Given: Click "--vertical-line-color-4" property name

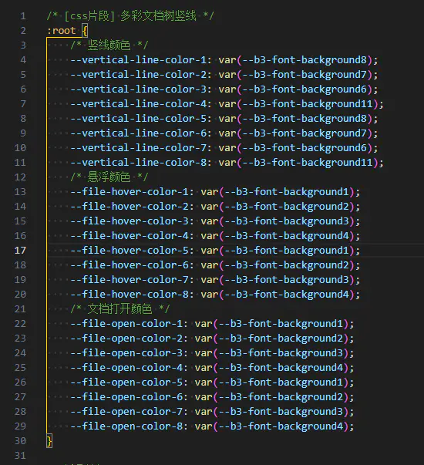Looking at the screenshot, I should coord(138,104).
